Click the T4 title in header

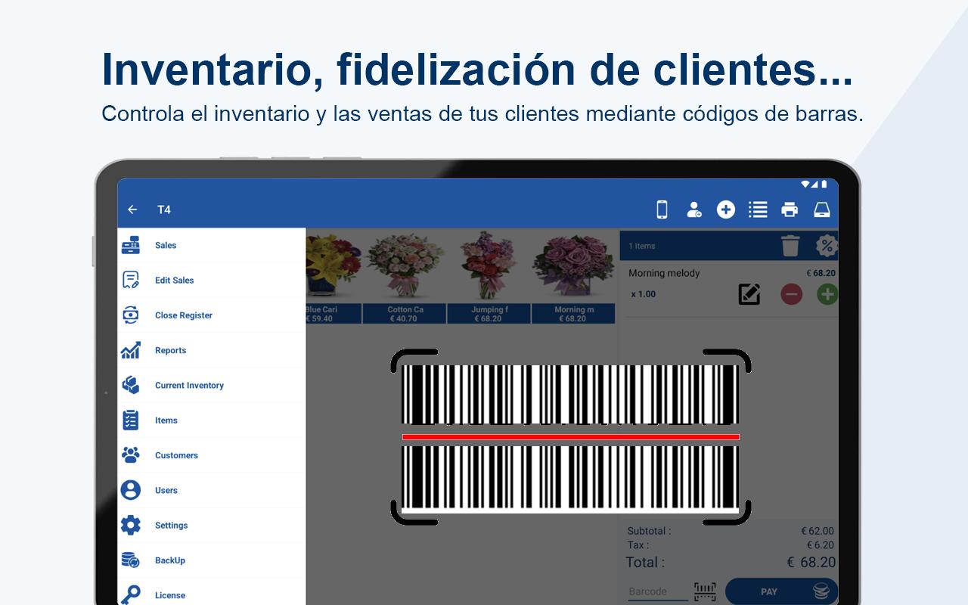pos(164,209)
